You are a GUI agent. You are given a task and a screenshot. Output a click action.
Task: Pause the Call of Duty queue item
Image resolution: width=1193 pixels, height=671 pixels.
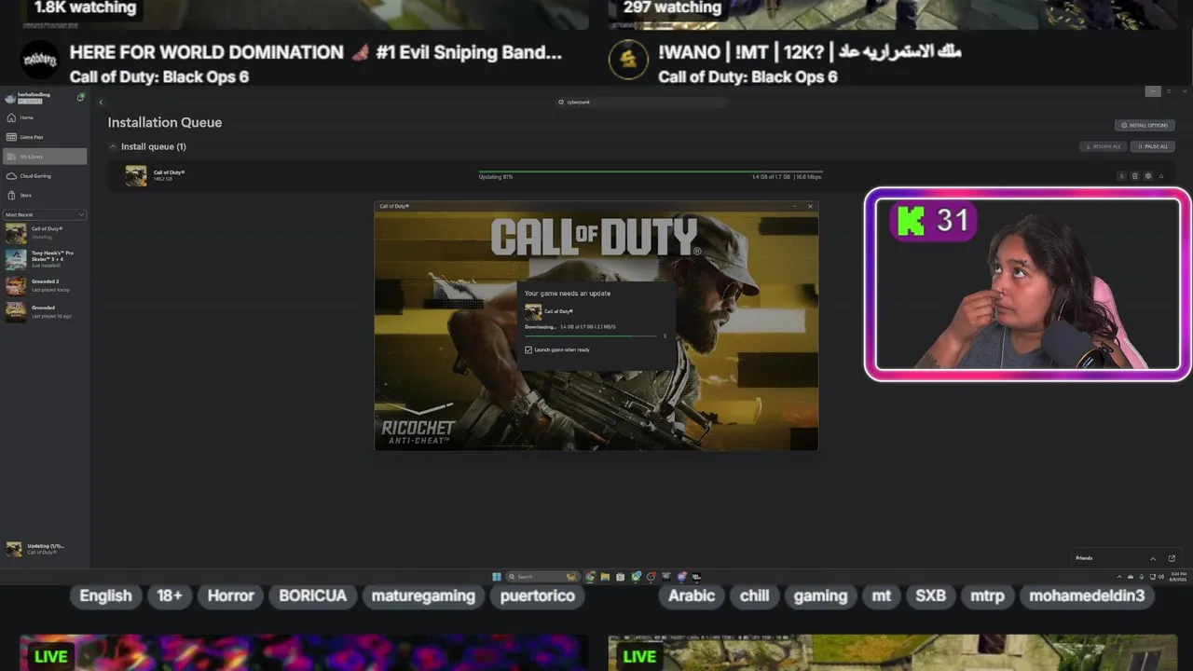pos(1122,176)
